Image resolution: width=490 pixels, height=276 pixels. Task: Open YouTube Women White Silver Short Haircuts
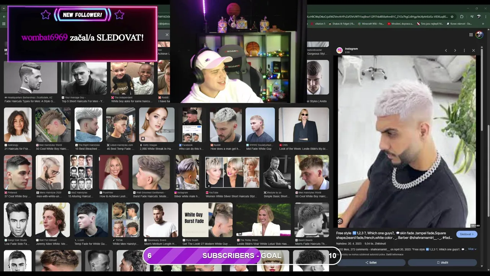click(232, 172)
